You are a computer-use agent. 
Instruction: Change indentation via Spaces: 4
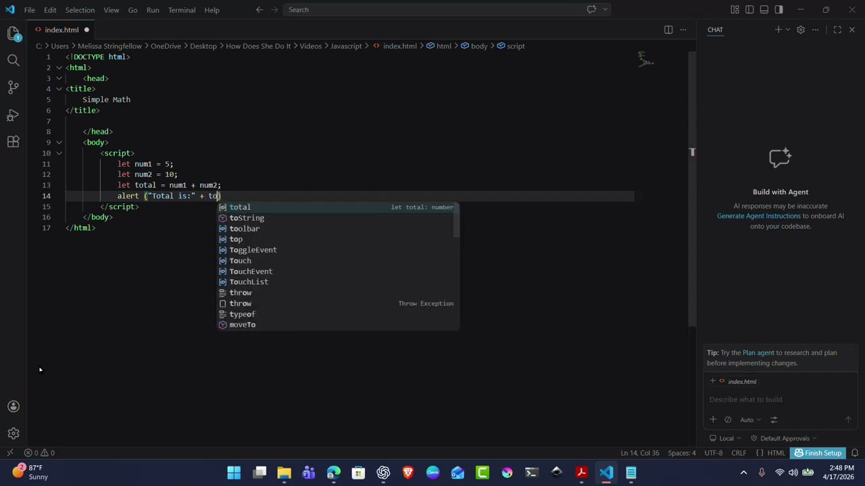tap(683, 453)
